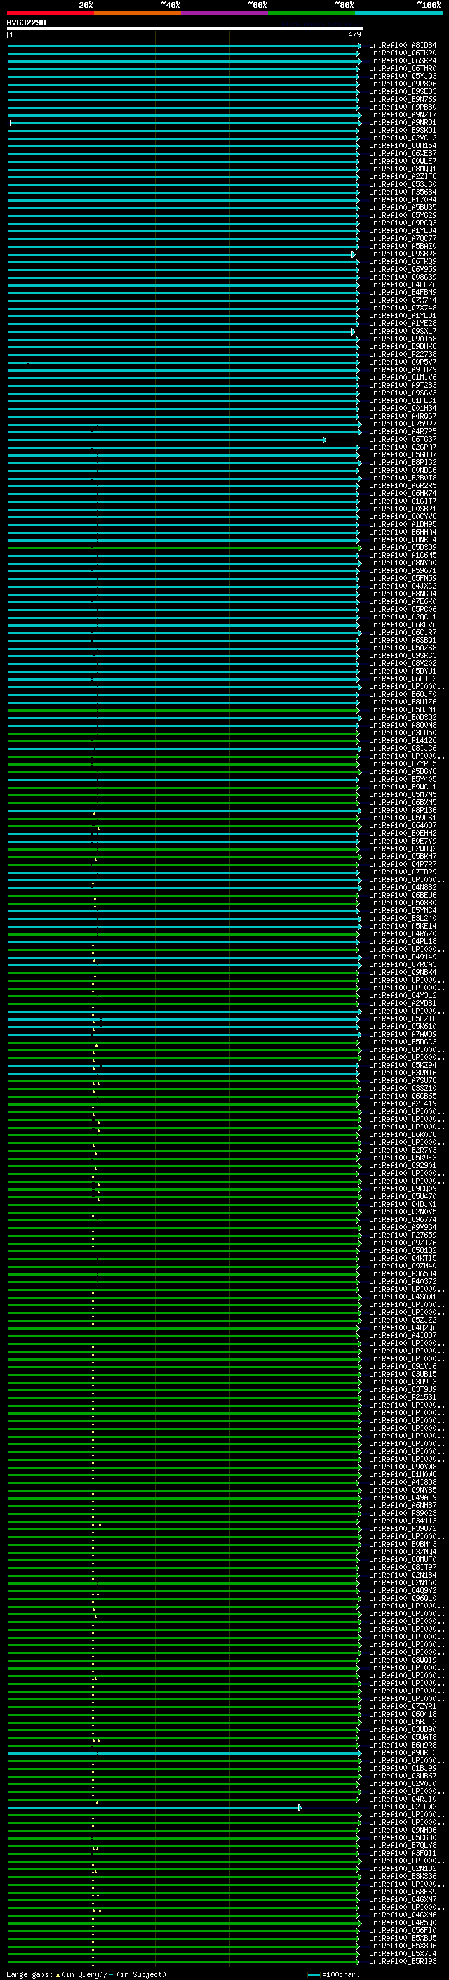Click the red 20% identity legend segment
449x1980 pixels.
pyautogui.click(x=50, y=13)
